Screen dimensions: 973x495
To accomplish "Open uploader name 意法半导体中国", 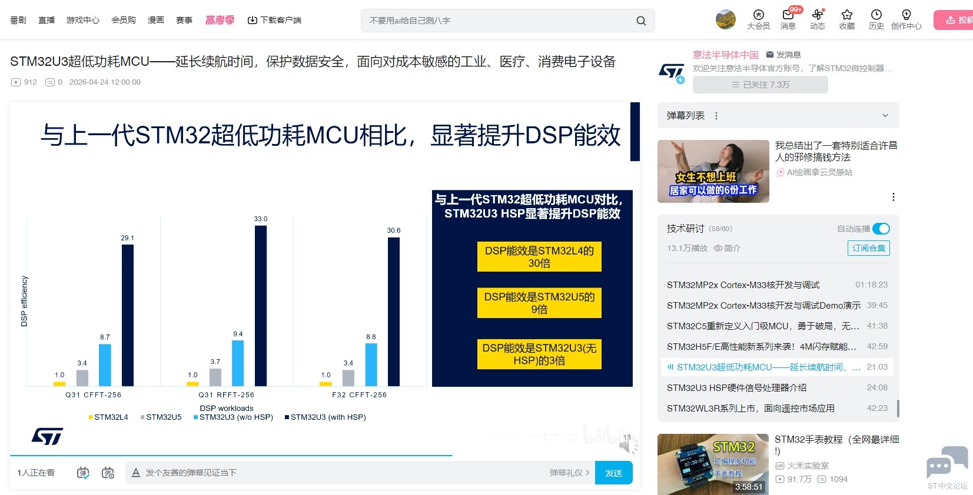I will [726, 55].
